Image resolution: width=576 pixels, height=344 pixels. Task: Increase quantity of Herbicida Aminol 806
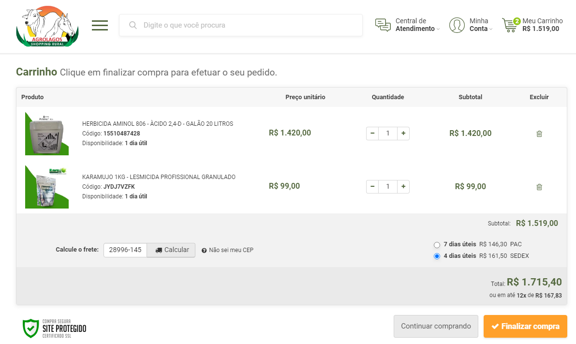[403, 134]
